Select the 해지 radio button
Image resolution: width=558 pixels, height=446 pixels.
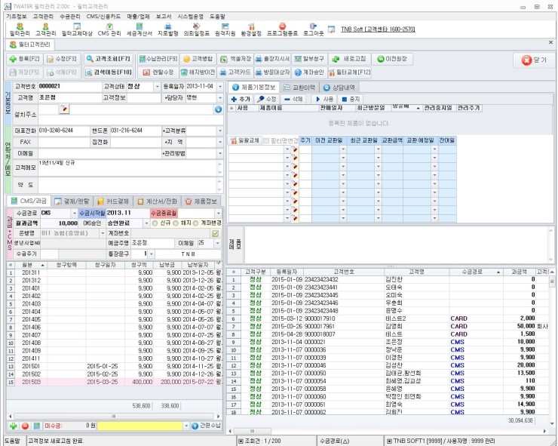[176, 223]
